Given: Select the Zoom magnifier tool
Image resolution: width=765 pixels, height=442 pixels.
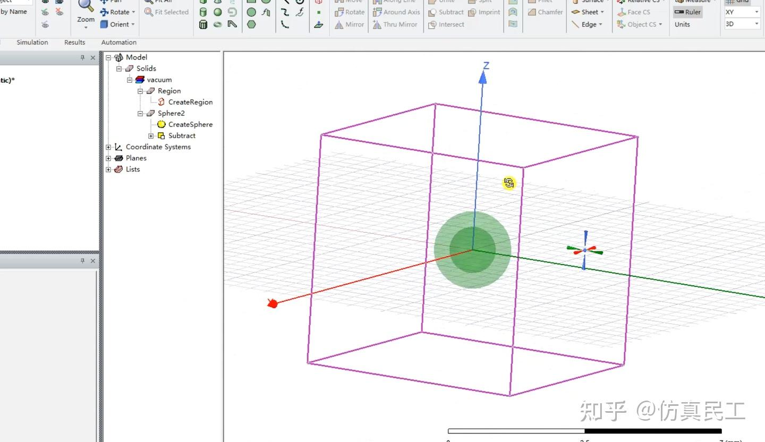Looking at the screenshot, I should tap(86, 7).
